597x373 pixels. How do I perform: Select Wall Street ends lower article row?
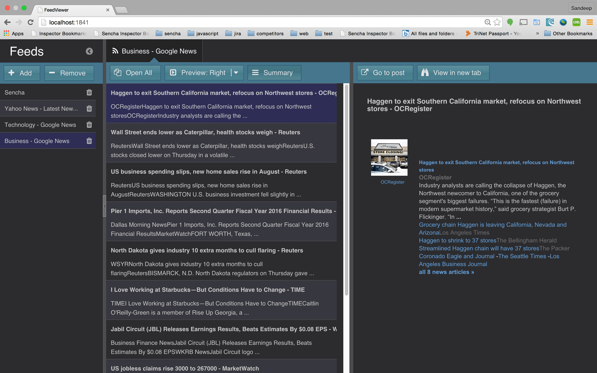tap(221, 143)
